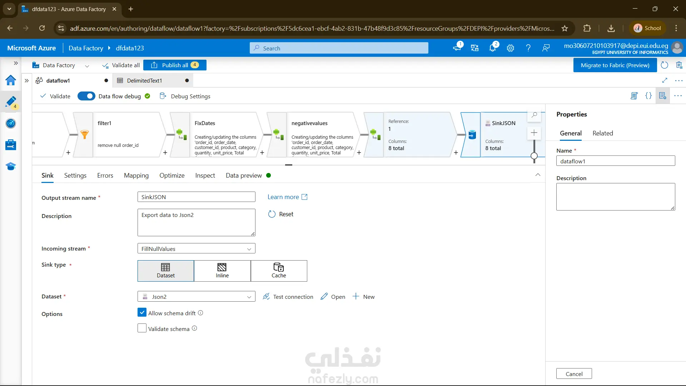Open the Learn more link
Image resolution: width=686 pixels, height=386 pixels.
coord(287,197)
